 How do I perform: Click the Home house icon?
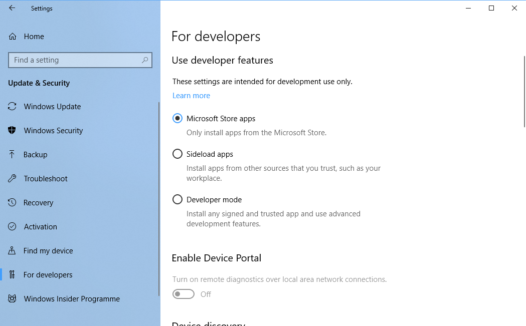pyautogui.click(x=13, y=36)
